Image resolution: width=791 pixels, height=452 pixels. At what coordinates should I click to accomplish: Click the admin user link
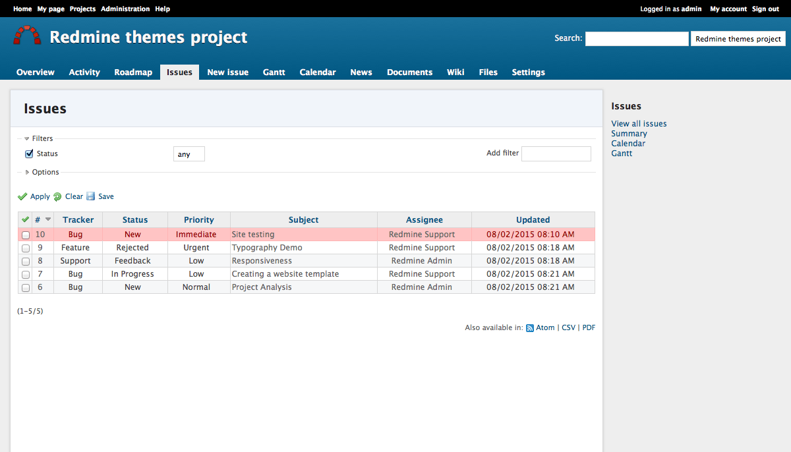tap(691, 9)
